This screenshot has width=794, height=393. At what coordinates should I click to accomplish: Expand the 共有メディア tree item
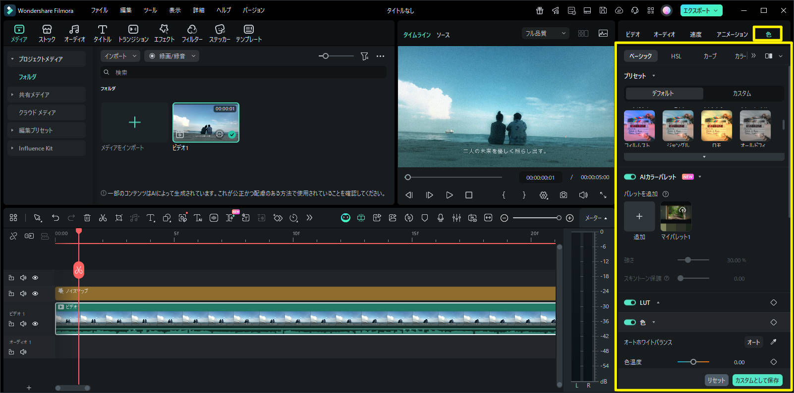(12, 95)
